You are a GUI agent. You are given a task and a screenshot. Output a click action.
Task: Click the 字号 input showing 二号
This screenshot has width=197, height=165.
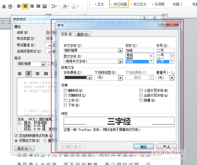[x=165, y=50]
